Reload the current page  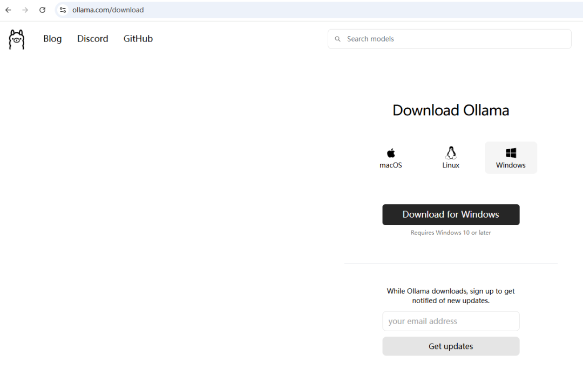43,10
